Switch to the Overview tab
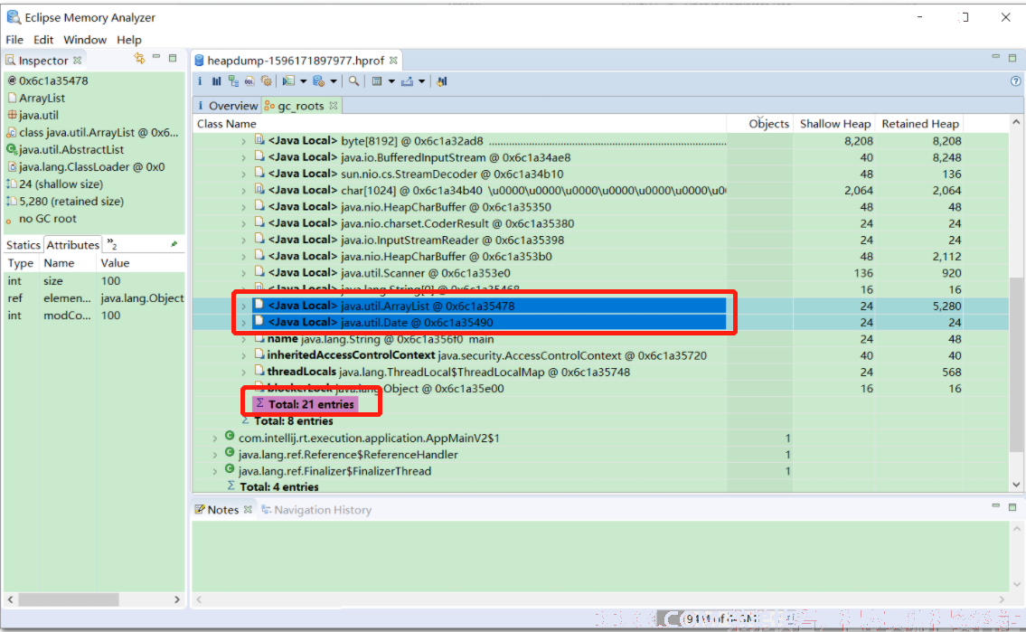Image resolution: width=1026 pixels, height=632 pixels. 227,105
